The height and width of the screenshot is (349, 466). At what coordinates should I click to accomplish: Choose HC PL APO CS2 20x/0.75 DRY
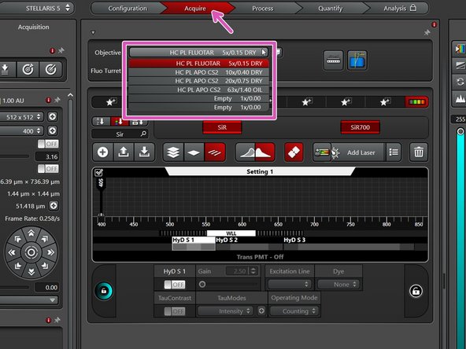[199, 81]
